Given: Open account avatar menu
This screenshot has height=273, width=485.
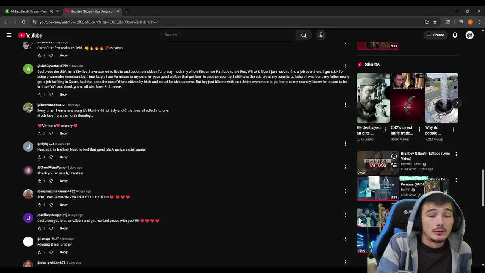Looking at the screenshot, I should [469, 35].
